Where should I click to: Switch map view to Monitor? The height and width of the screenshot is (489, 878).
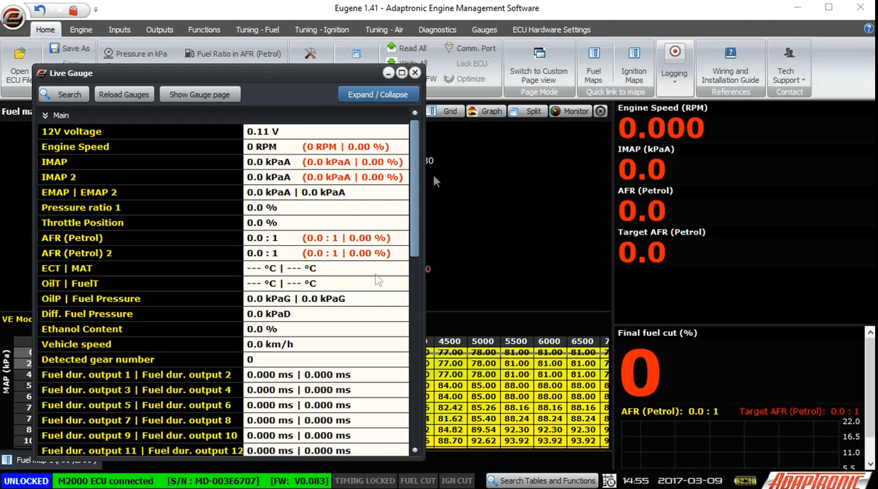tap(570, 111)
